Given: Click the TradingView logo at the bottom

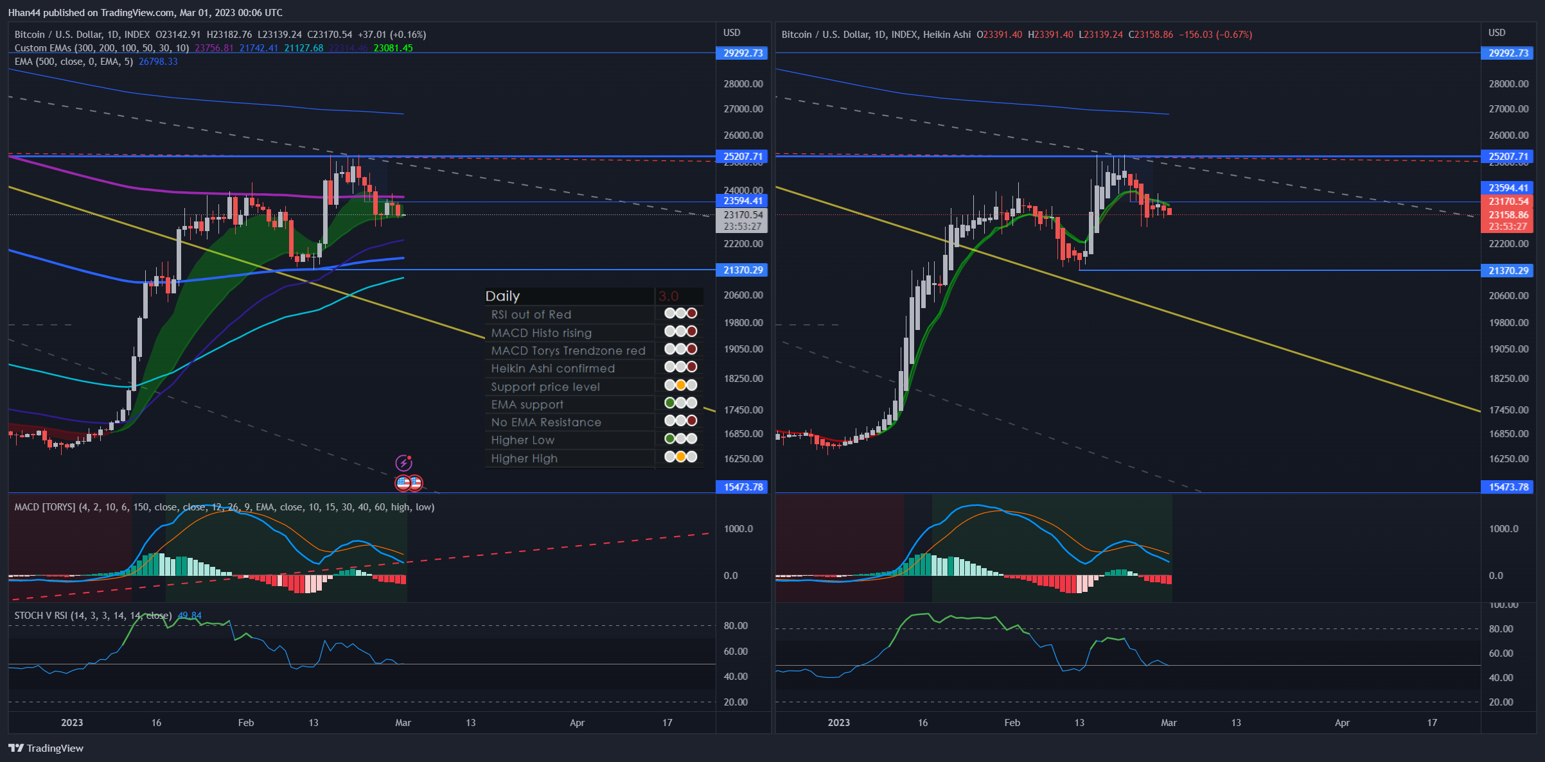Looking at the screenshot, I should click(46, 748).
